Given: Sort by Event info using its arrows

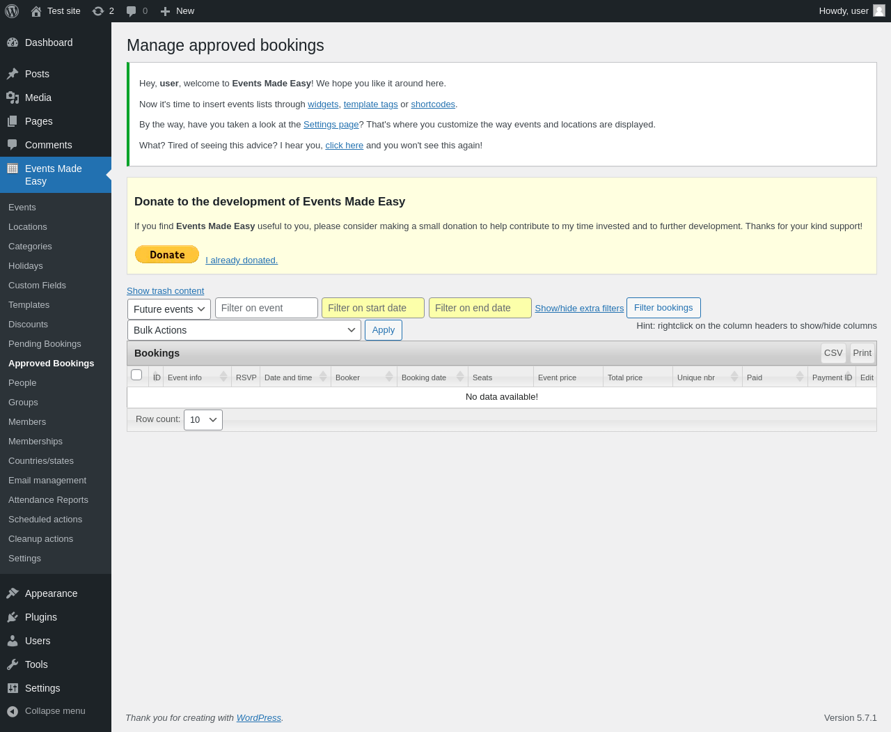Looking at the screenshot, I should click(223, 377).
